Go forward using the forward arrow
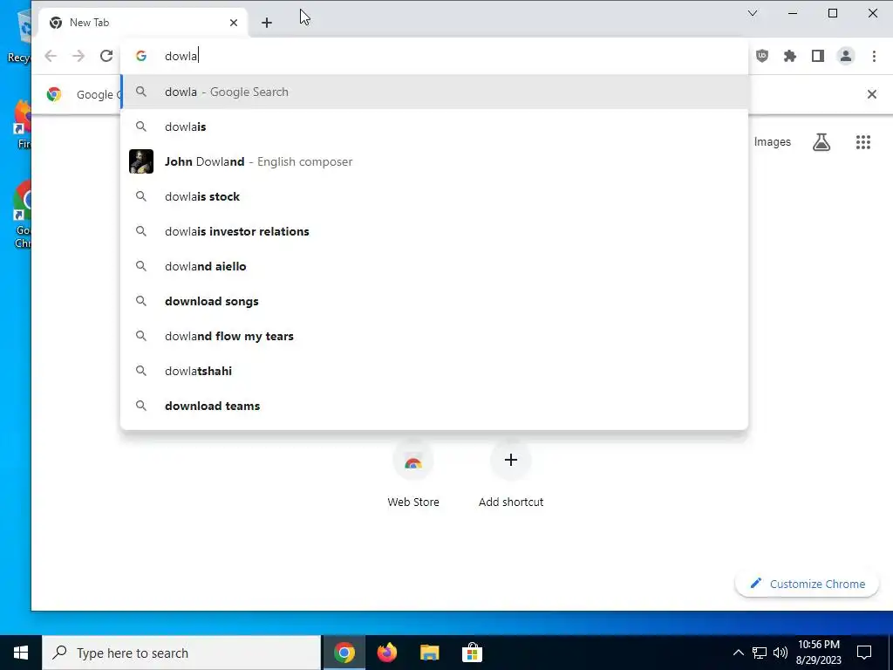The image size is (893, 670). (78, 56)
